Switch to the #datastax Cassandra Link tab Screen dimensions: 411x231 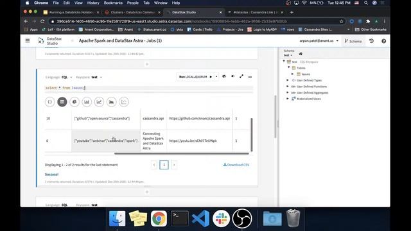pos(256,12)
